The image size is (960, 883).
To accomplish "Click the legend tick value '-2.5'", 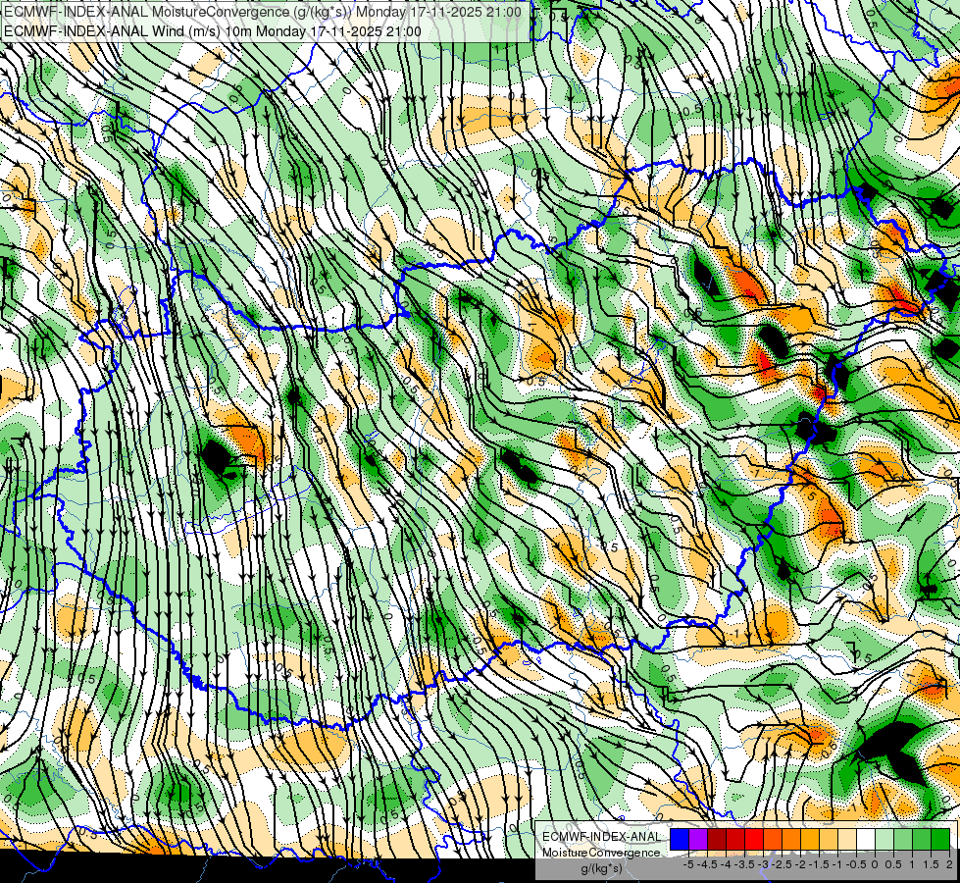I will tap(782, 864).
